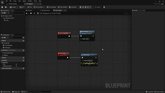Navigate forward in graph history
The height and width of the screenshot is (93, 165).
(x=34, y=13)
